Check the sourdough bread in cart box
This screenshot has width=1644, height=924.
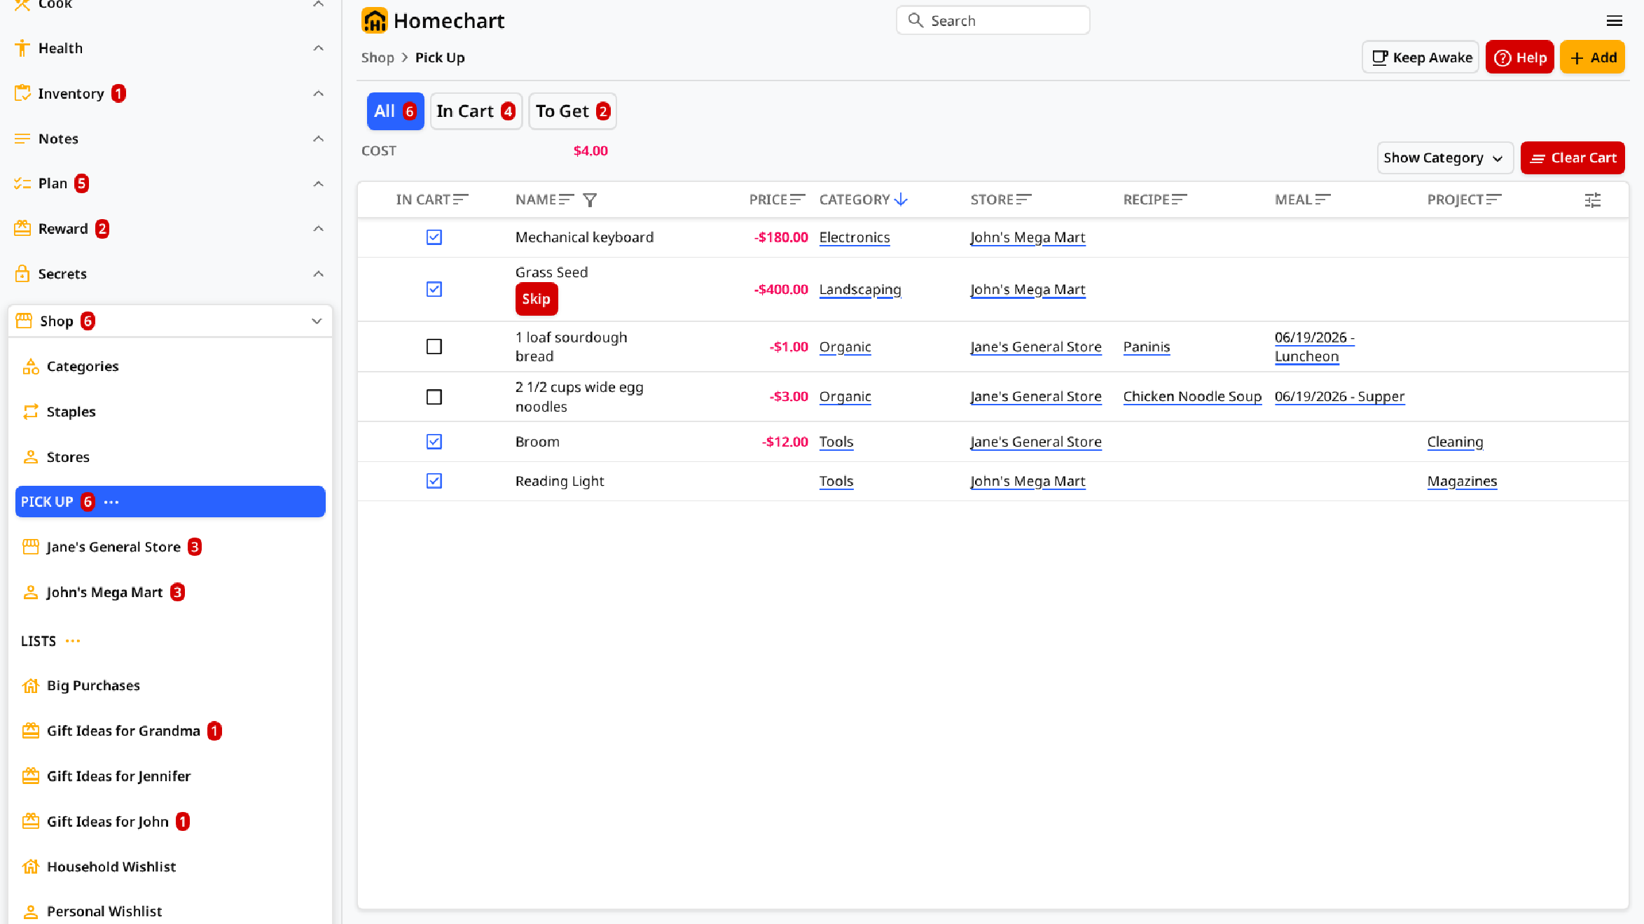(x=434, y=346)
